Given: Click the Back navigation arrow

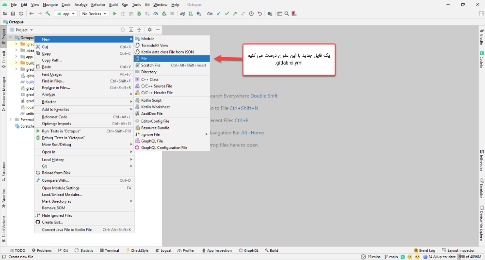Looking at the screenshot, I should (32, 14).
